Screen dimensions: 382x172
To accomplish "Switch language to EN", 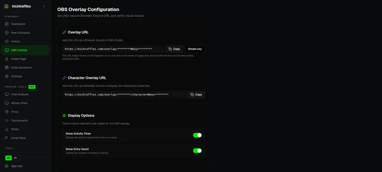I will point(9,158).
